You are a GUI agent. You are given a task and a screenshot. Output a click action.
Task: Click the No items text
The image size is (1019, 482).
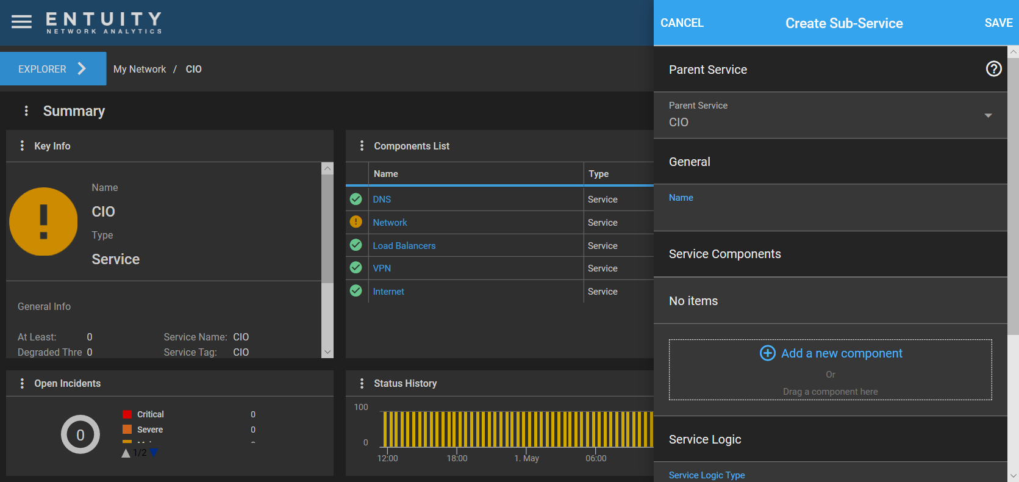click(x=693, y=301)
